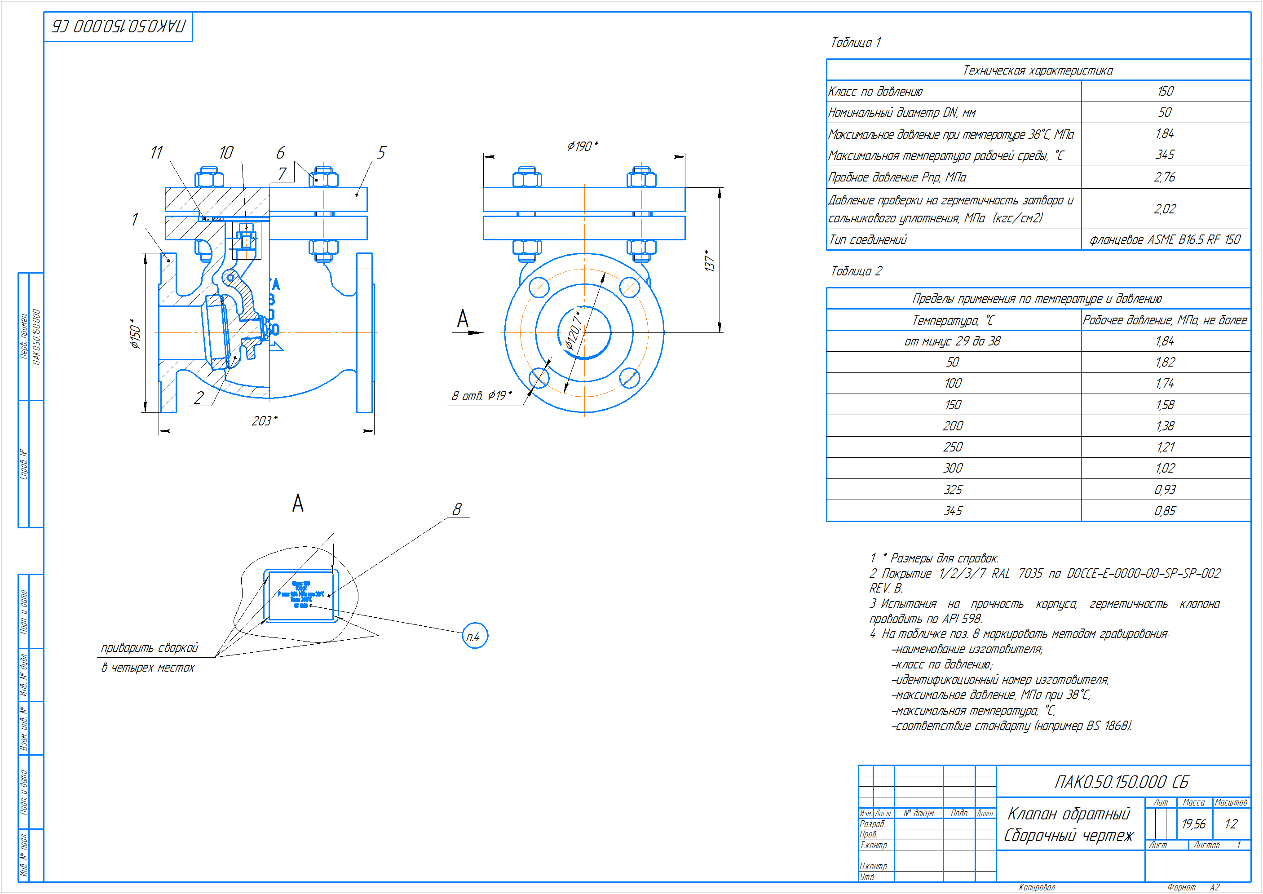The width and height of the screenshot is (1263, 894).
Task: Click note 2 about "Покрытие 1/2/3/7 RAL 7035"
Action: tap(1045, 581)
